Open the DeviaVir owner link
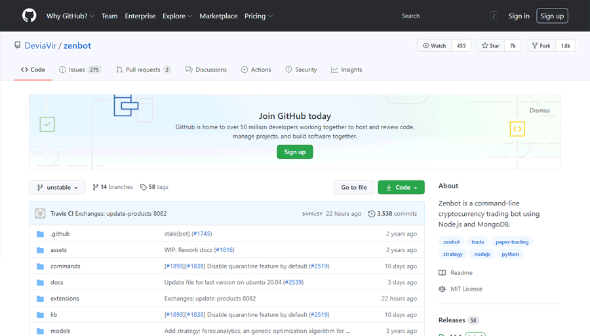 40,45
